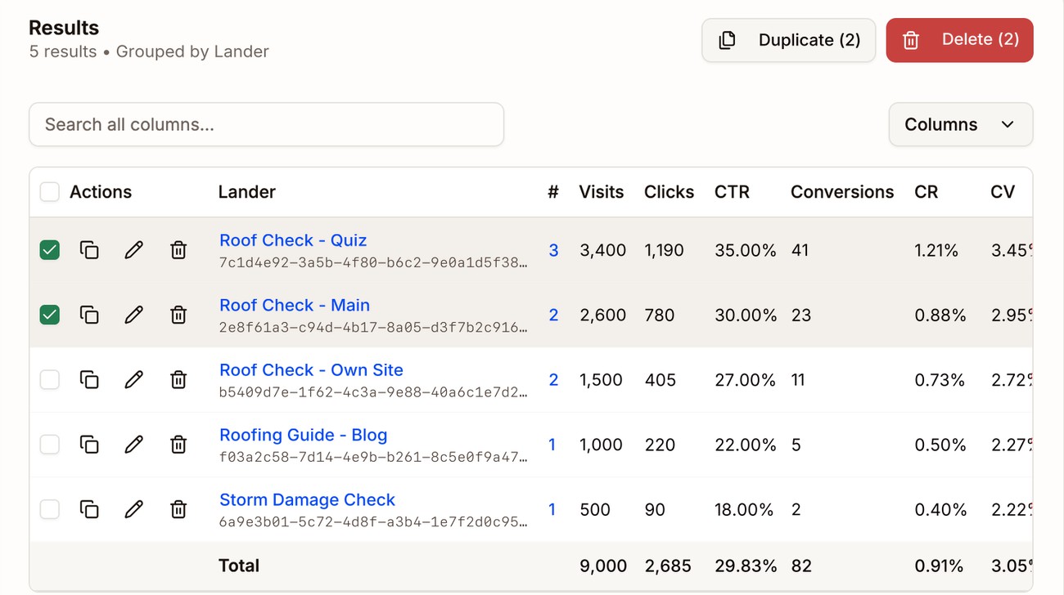Viewport: 1064px width, 595px height.
Task: Delete the Roof Check - Own Site row
Action: pyautogui.click(x=178, y=379)
